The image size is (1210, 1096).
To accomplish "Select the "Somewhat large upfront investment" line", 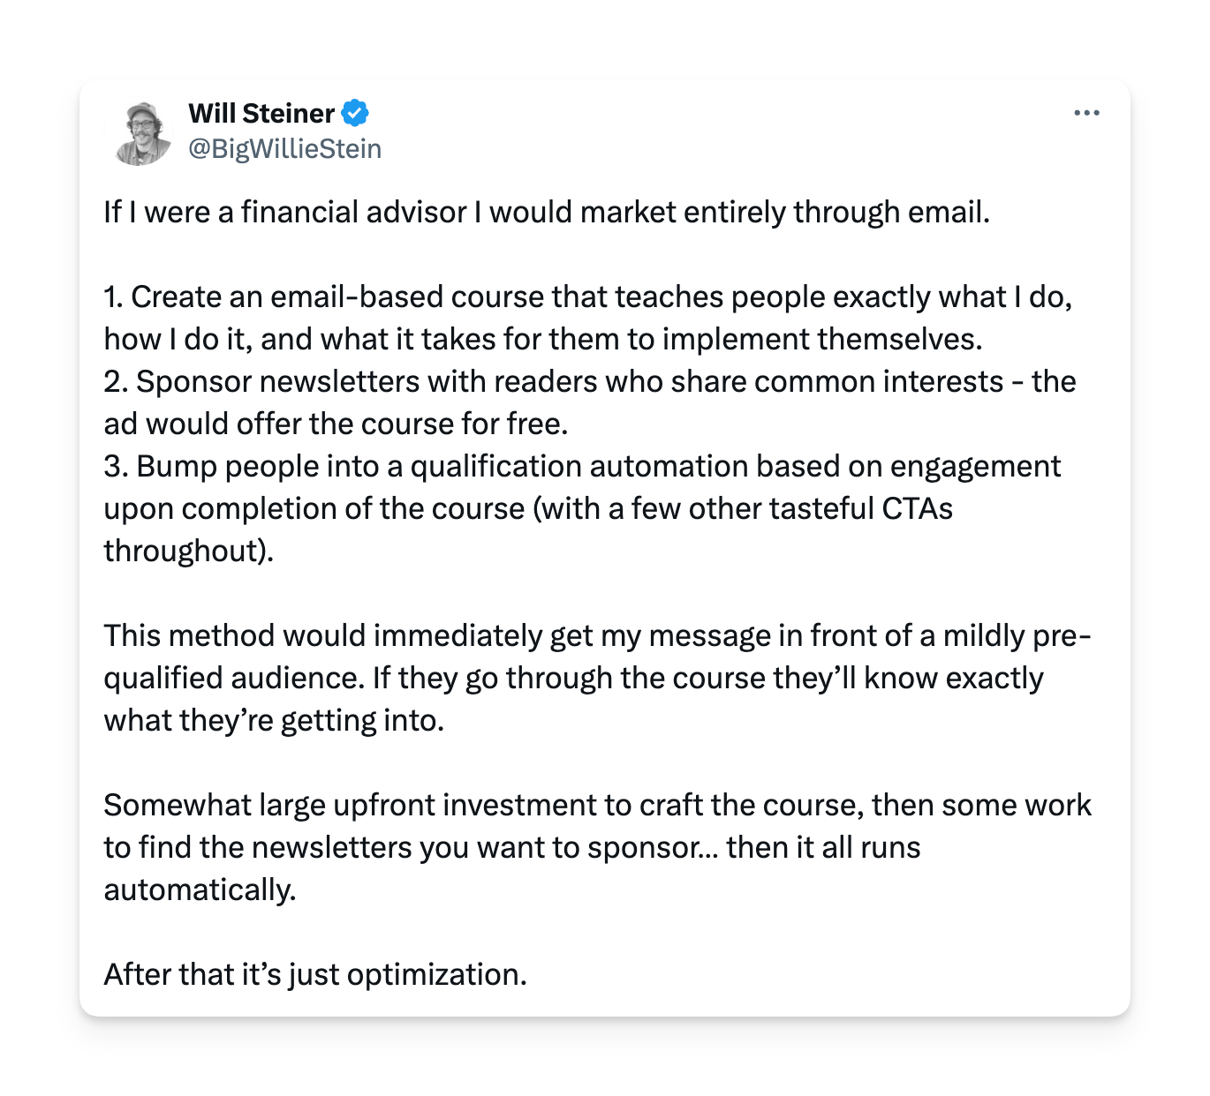I will coord(598,806).
